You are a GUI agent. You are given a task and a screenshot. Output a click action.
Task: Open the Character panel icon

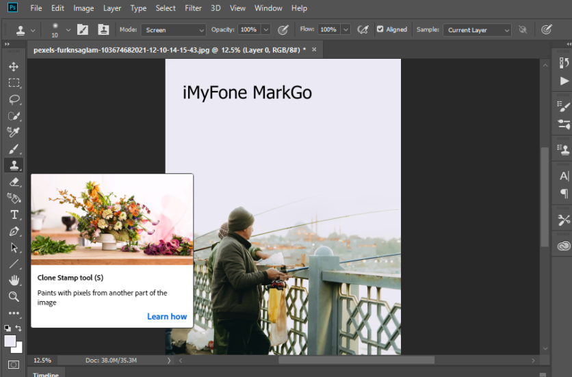click(x=564, y=176)
